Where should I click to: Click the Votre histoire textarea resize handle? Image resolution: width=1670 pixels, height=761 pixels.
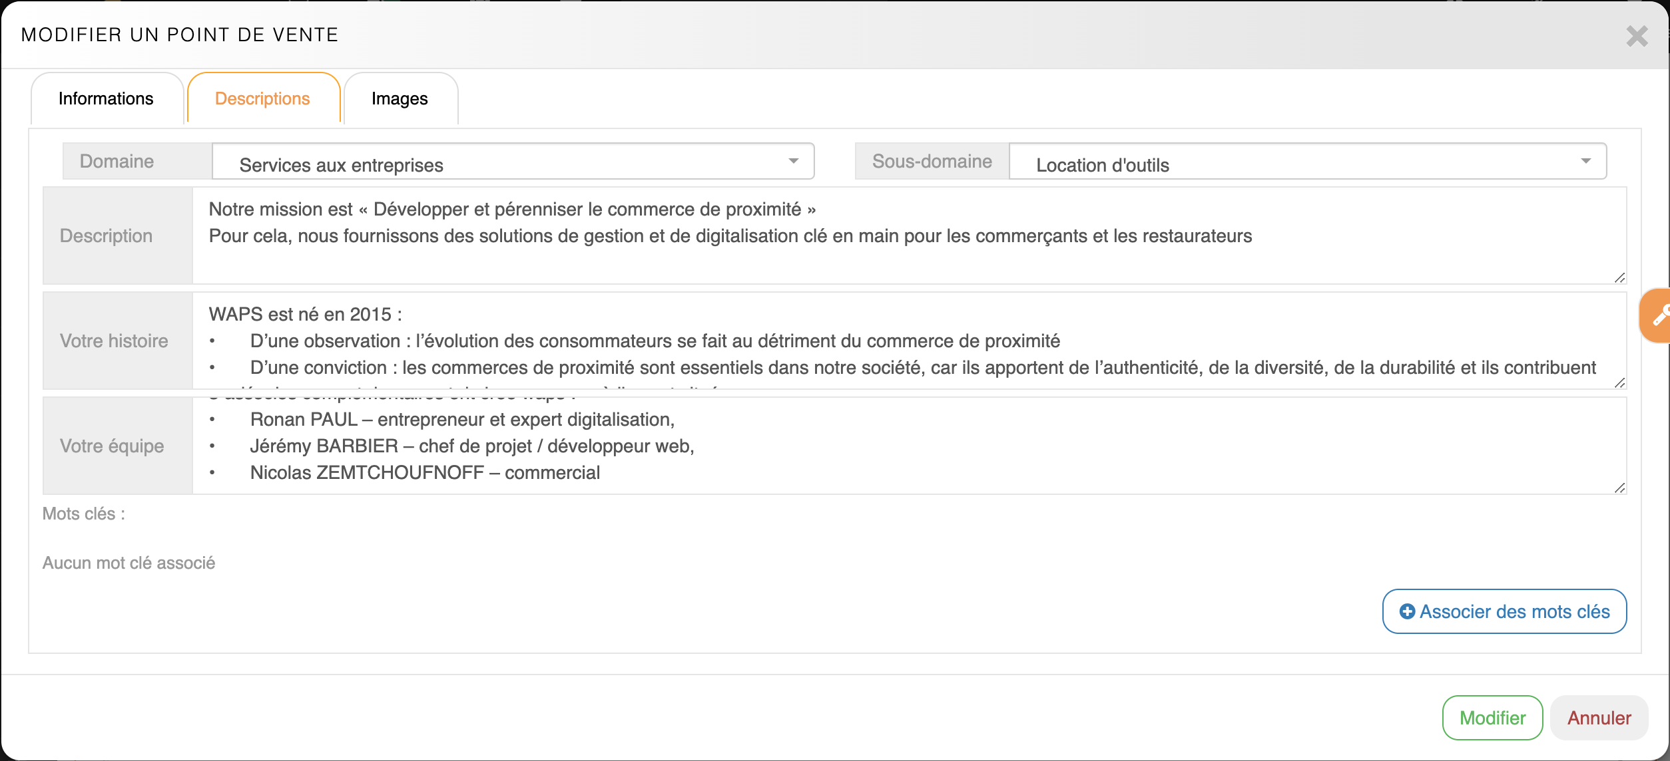[x=1619, y=382]
